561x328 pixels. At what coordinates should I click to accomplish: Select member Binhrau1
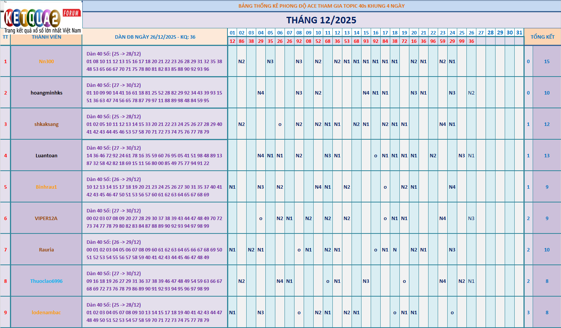click(46, 187)
